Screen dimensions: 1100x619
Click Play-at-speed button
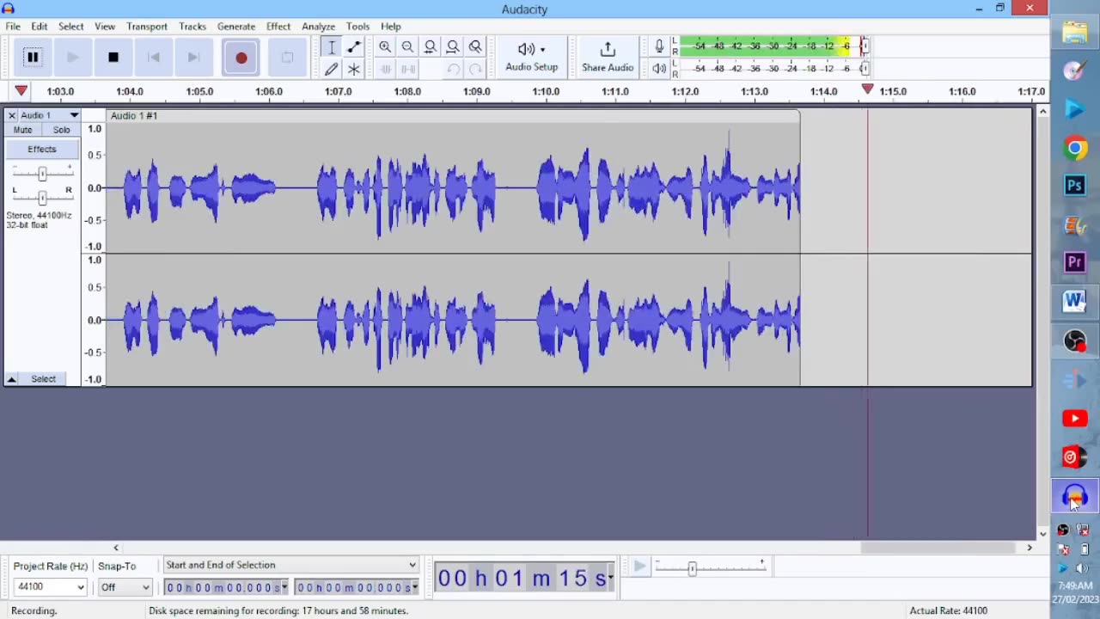point(639,567)
